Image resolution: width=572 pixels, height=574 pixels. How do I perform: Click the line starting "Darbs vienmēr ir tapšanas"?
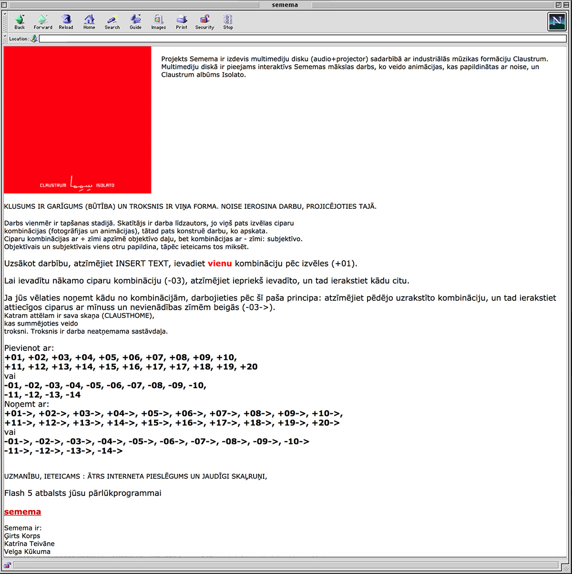click(x=149, y=223)
